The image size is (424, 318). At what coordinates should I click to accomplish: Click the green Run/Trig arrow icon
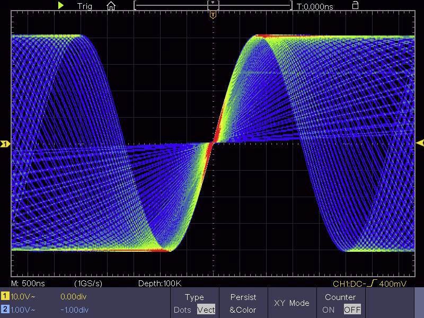click(x=61, y=6)
